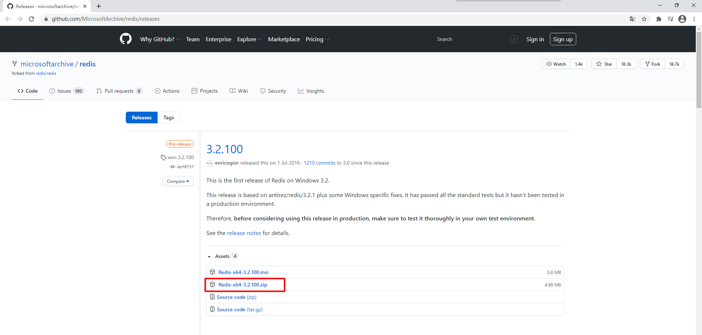Image resolution: width=702 pixels, height=335 pixels.
Task: Click the page vertical scrollbar thumb
Action: click(699, 69)
